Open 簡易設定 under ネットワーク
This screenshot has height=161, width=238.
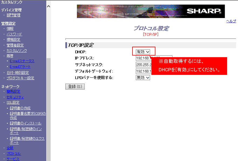(x=13, y=92)
